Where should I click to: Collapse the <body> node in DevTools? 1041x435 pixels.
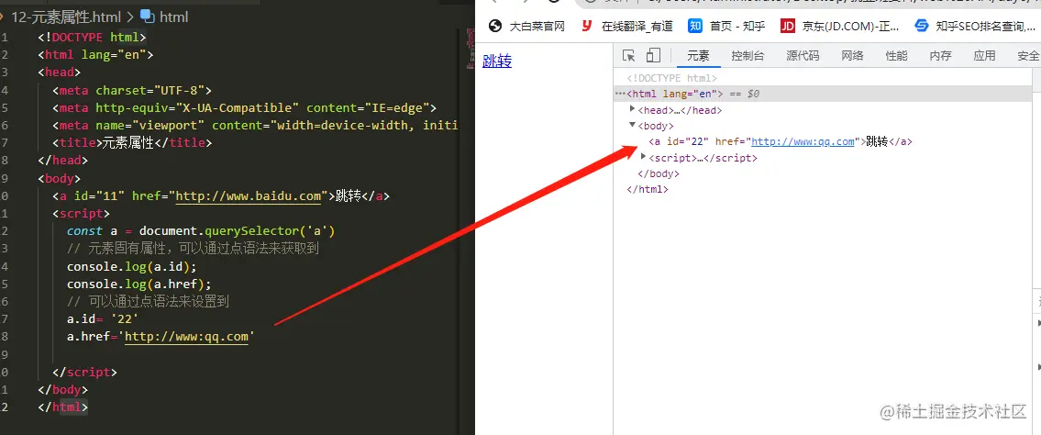[x=633, y=125]
